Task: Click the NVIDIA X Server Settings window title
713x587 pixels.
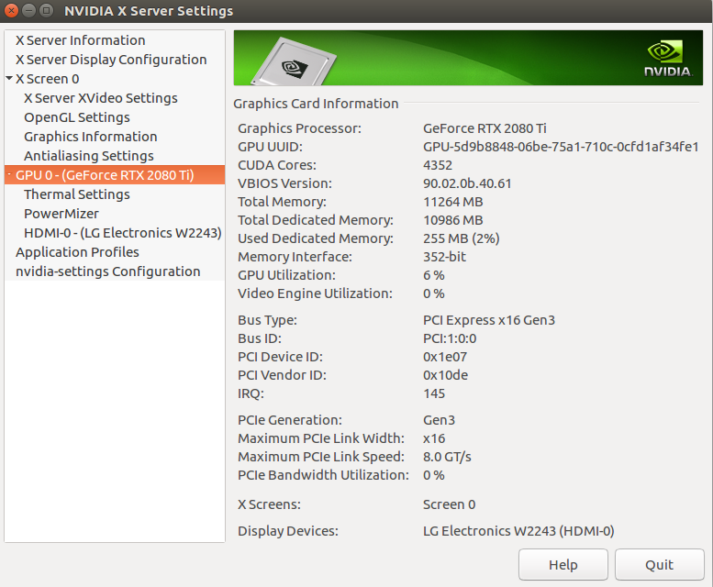Action: click(149, 11)
